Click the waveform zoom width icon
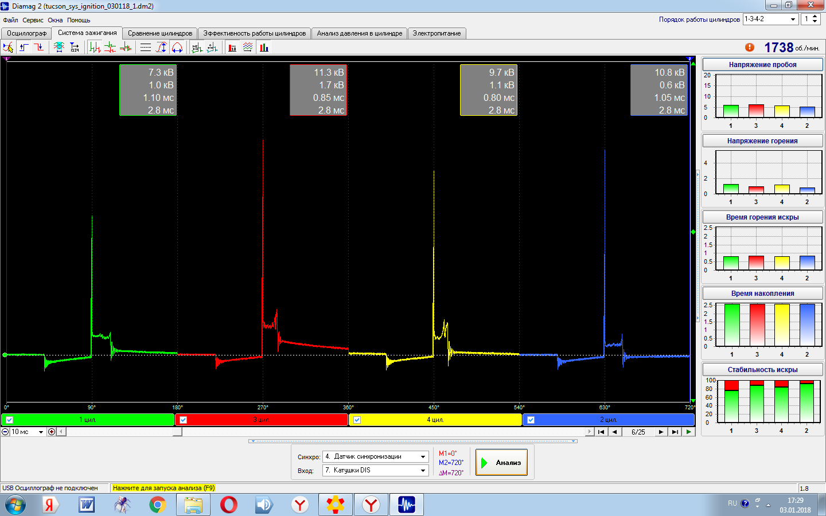This screenshot has height=516, width=826. click(x=59, y=48)
